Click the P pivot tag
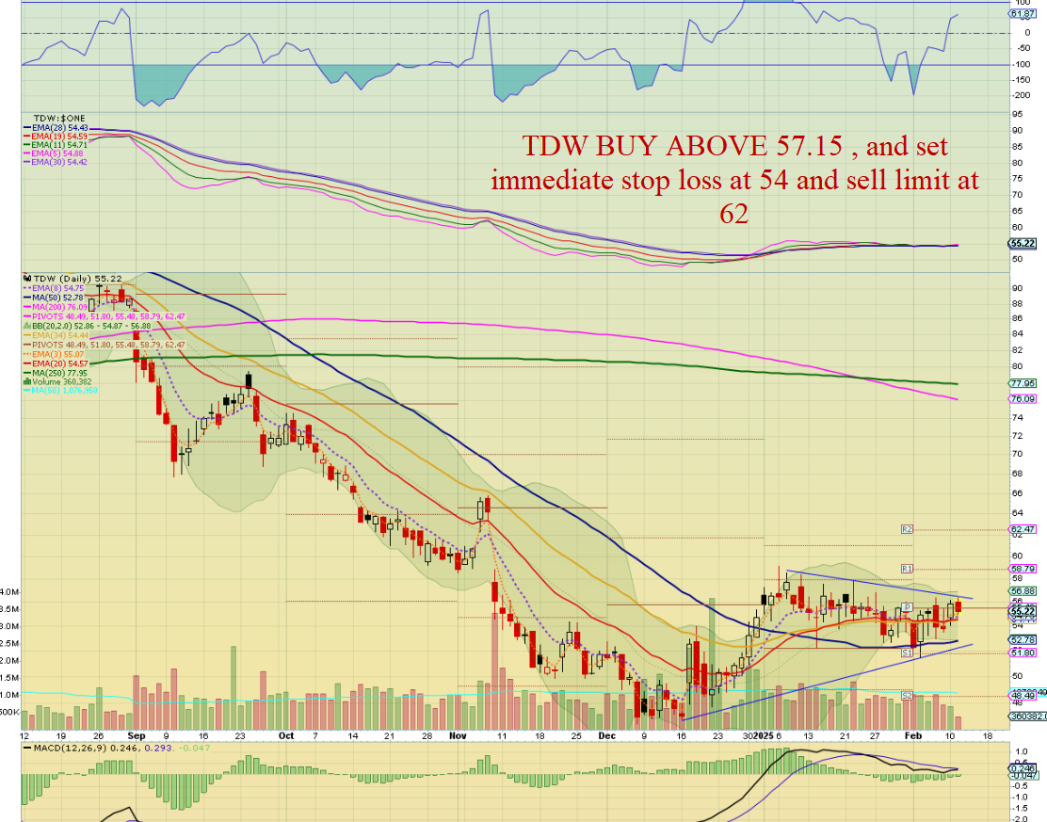The height and width of the screenshot is (822, 1047). tap(906, 607)
